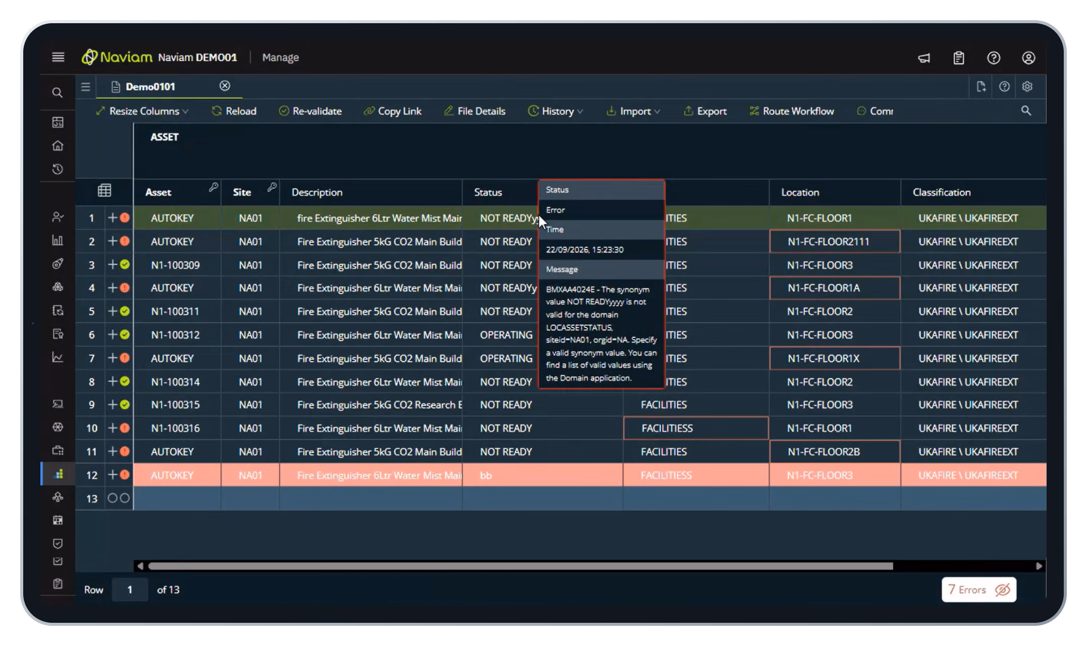Click the ASSET sheet tab label

pos(165,137)
